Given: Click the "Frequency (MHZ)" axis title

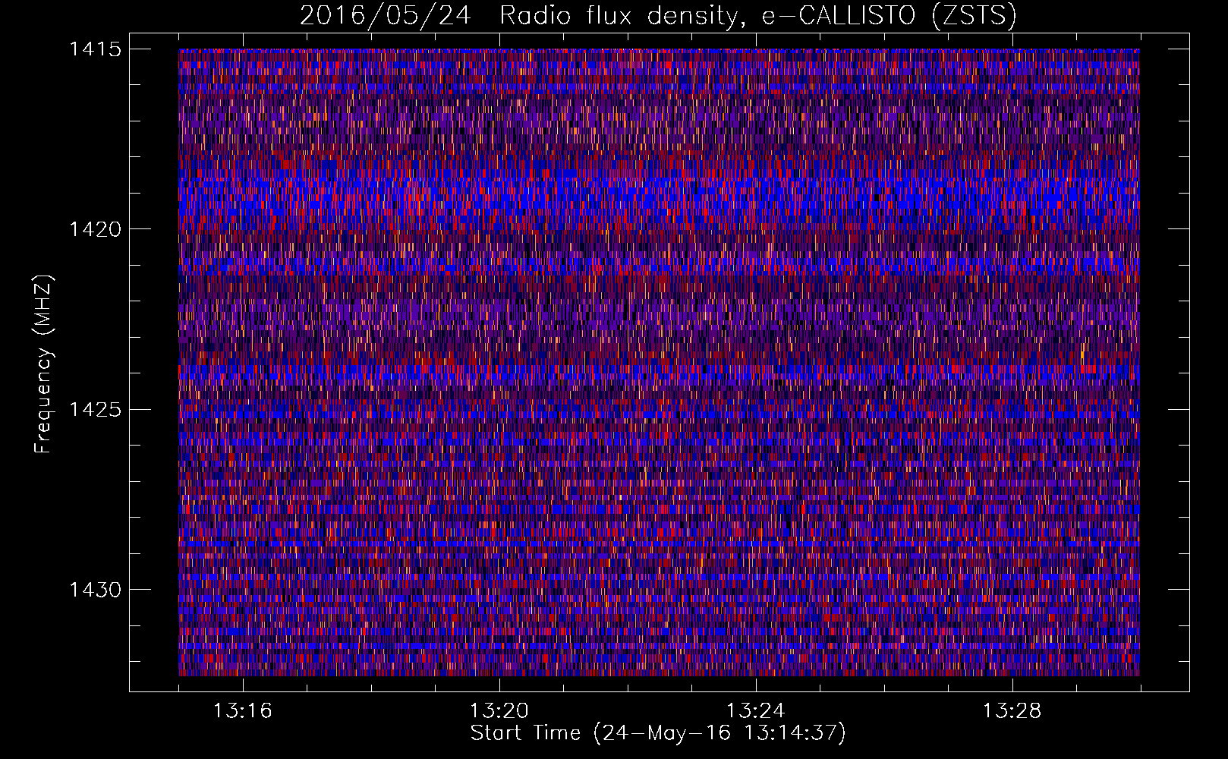Looking at the screenshot, I should coord(44,364).
